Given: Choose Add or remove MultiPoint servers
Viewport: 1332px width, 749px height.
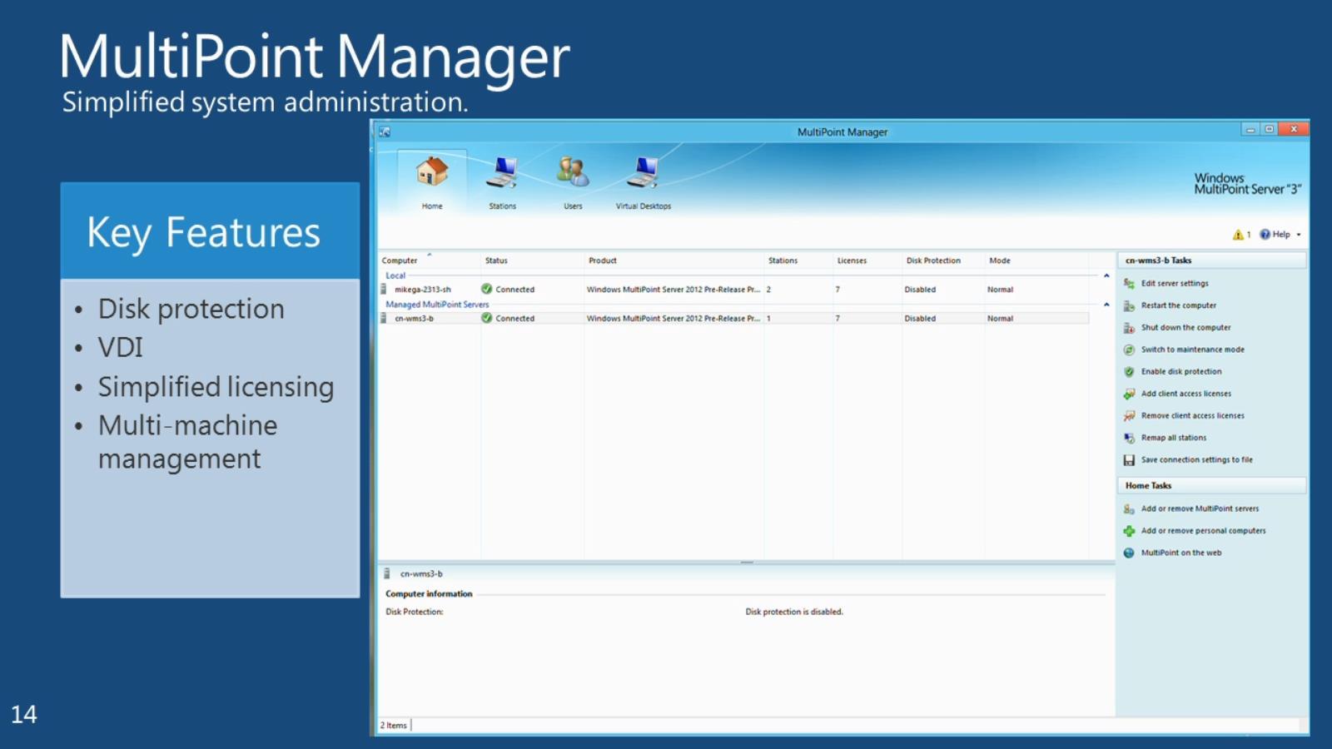Looking at the screenshot, I should click(x=1200, y=508).
